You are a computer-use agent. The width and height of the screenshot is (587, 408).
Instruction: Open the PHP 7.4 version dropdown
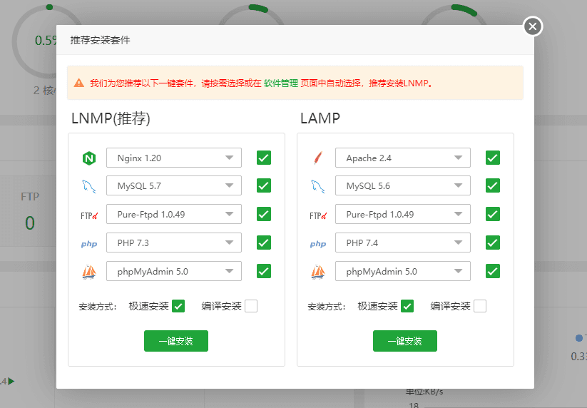tap(403, 243)
